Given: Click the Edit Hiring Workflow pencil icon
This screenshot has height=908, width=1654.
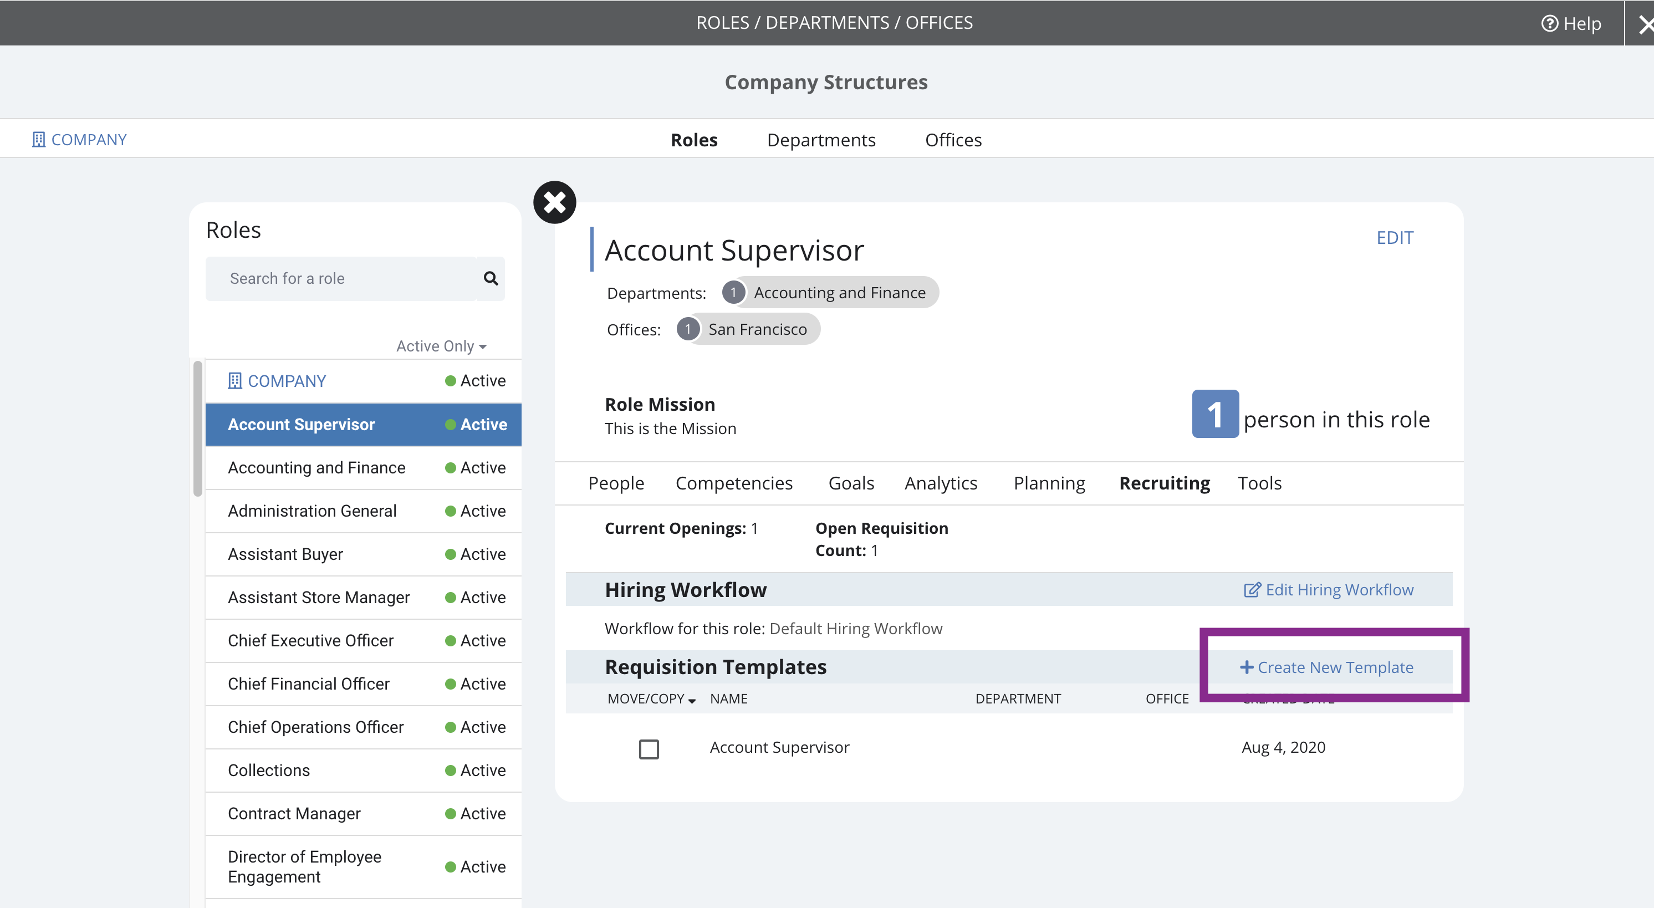Looking at the screenshot, I should [x=1252, y=589].
